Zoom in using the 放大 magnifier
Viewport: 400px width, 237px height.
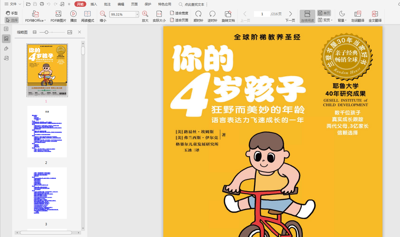point(145,17)
